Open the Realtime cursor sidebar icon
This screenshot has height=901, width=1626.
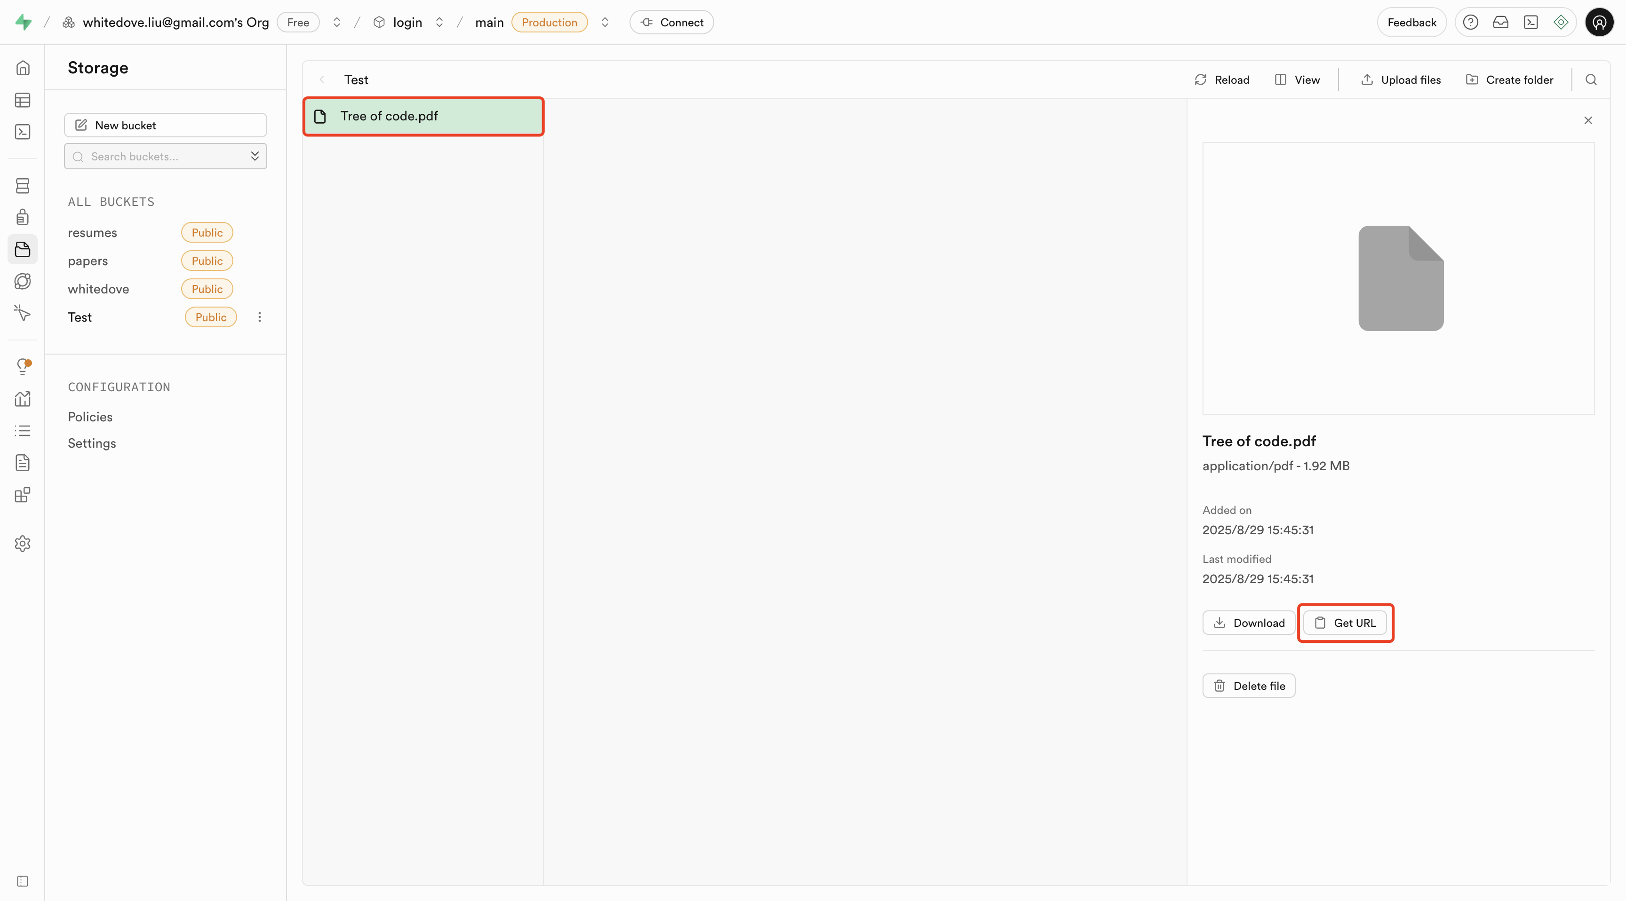pos(23,313)
